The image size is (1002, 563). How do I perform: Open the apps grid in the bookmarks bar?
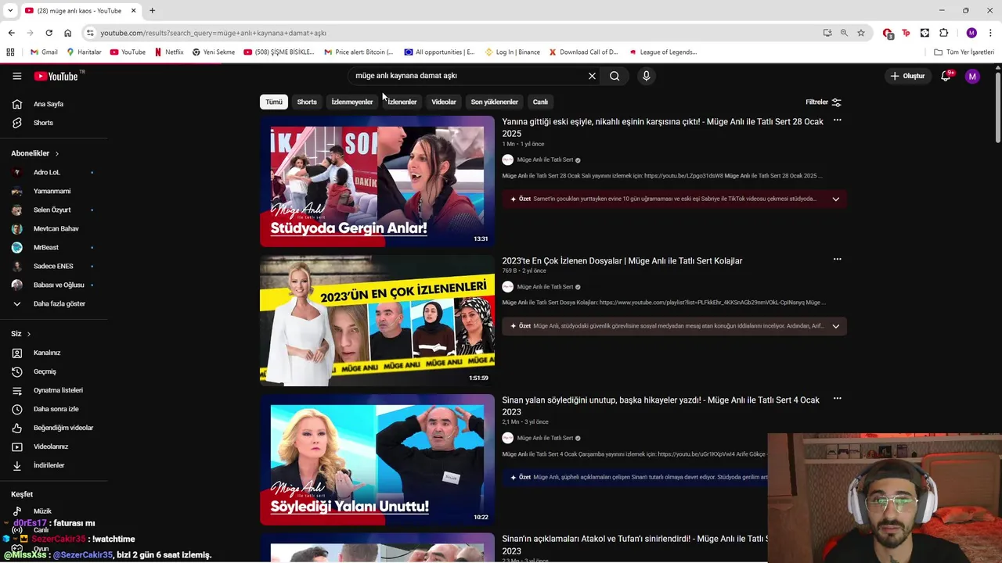(x=10, y=52)
